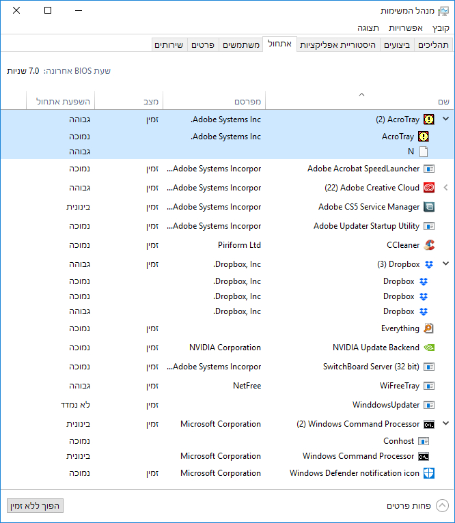The image size is (455, 523).
Task: Click the Task Manager title bar icon
Action: 443,11
